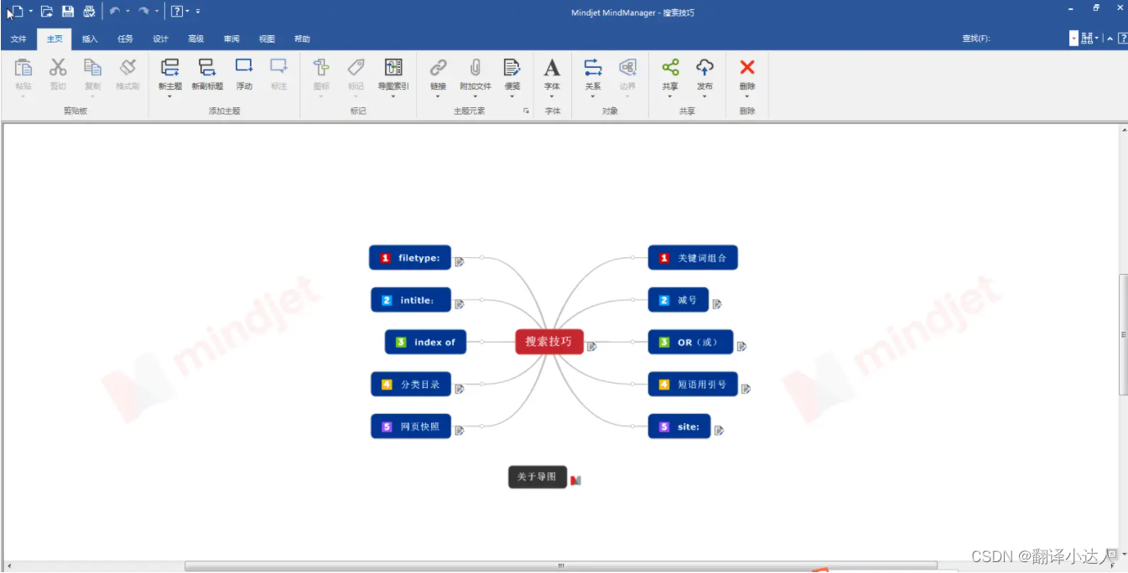Open the dropdown arrow next to Redo
Image resolution: width=1128 pixels, height=573 pixels.
(156, 12)
